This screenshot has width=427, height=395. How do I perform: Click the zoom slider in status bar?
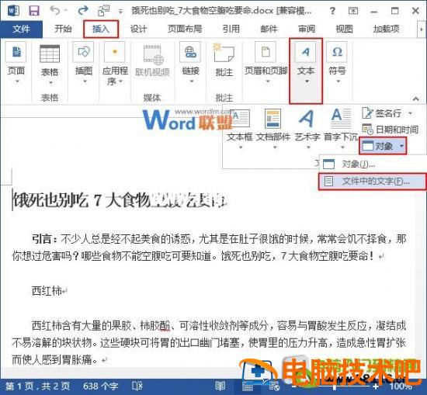click(x=335, y=386)
